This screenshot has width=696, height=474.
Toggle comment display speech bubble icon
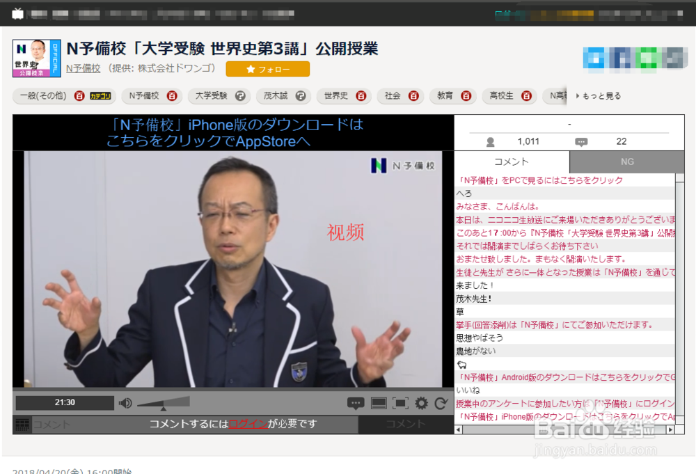(x=356, y=404)
